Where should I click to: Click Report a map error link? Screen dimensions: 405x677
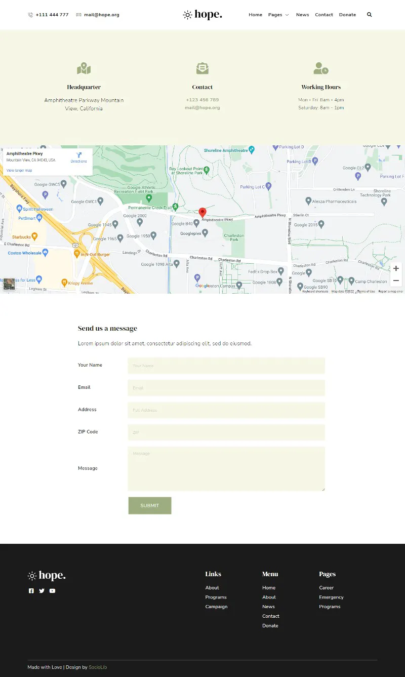[x=391, y=292]
